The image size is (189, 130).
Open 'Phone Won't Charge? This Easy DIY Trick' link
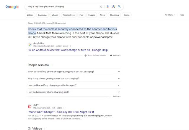click(61, 112)
